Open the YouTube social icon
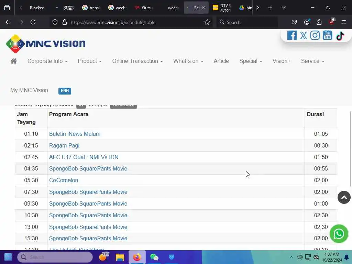352x264 pixels. 327,35
